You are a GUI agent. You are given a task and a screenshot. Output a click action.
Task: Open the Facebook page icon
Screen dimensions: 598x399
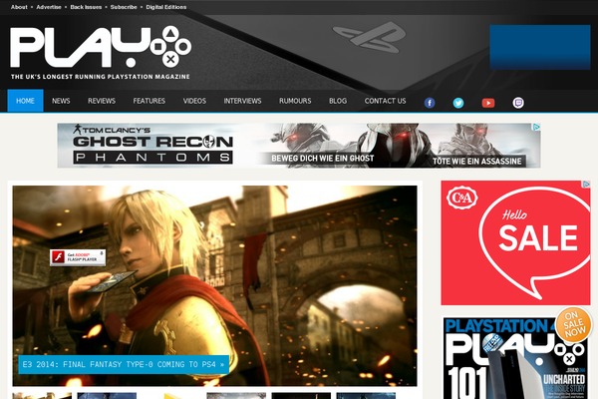click(430, 103)
